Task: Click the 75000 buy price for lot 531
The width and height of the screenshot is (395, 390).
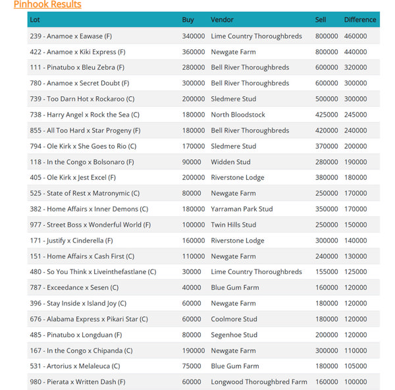Action: [192, 366]
